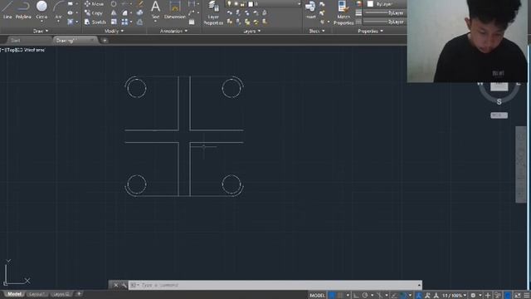Open the annotation scale 1:1 dropdown
The width and height of the screenshot is (531, 299).
454,296
